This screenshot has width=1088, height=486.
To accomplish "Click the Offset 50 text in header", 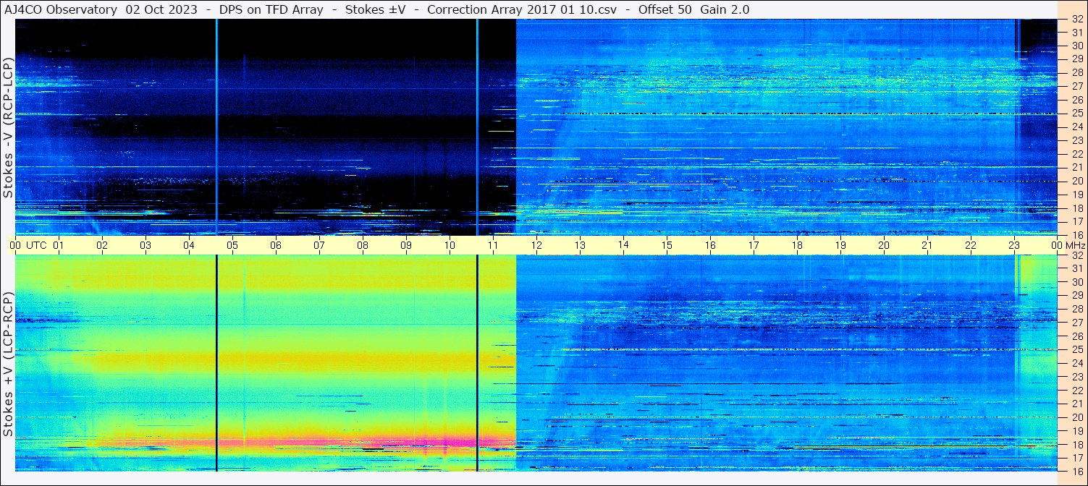I will [665, 9].
